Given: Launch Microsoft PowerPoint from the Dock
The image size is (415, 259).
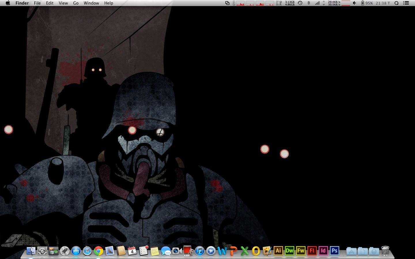Looking at the screenshot, I should pos(233,251).
